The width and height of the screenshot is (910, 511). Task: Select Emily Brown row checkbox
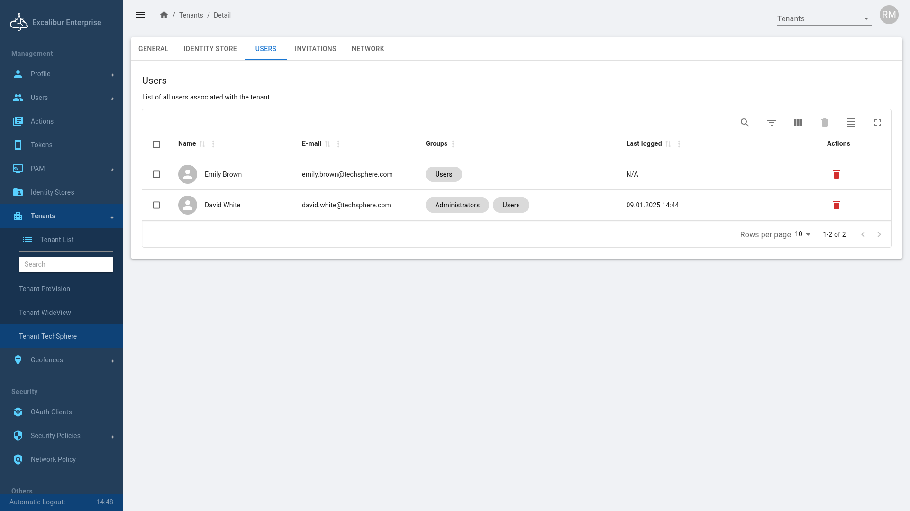click(156, 174)
